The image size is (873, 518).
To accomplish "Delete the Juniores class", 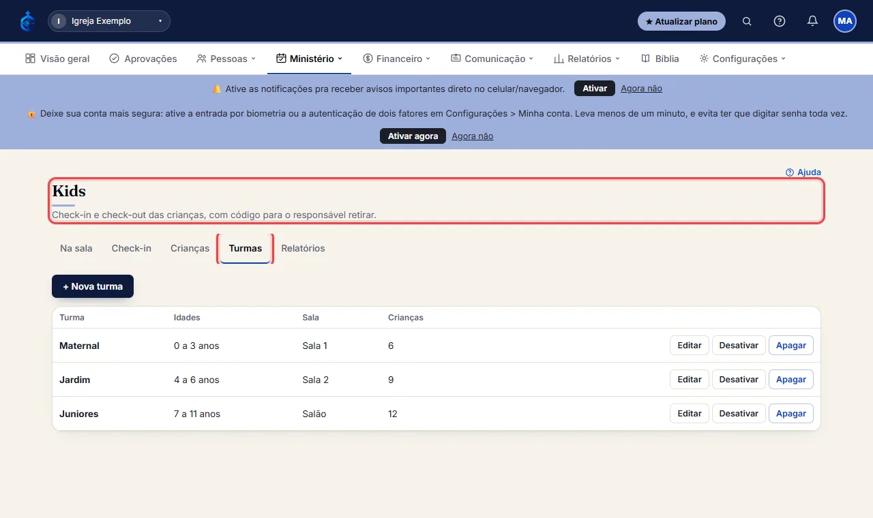I will (x=791, y=414).
